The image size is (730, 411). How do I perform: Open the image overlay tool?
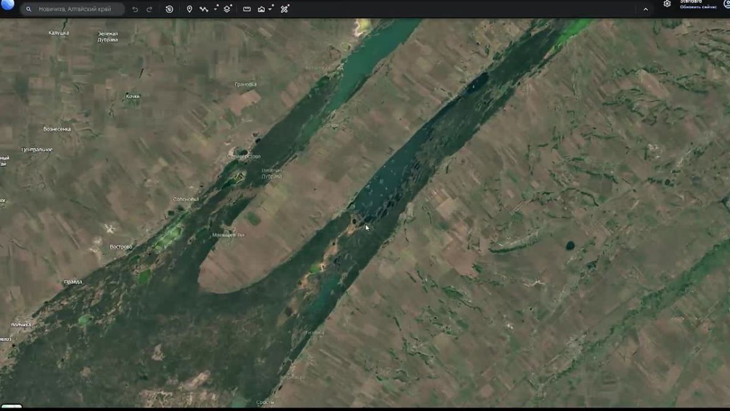pos(261,9)
